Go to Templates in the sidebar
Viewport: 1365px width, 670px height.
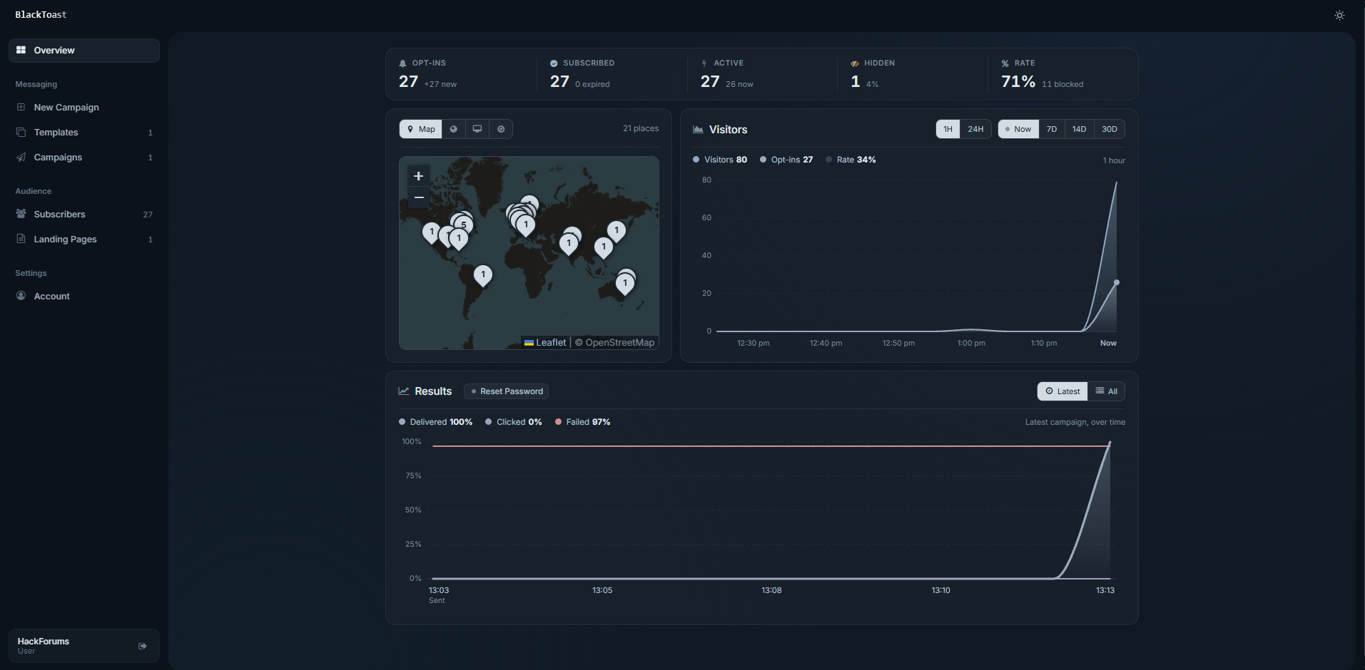pyautogui.click(x=84, y=133)
